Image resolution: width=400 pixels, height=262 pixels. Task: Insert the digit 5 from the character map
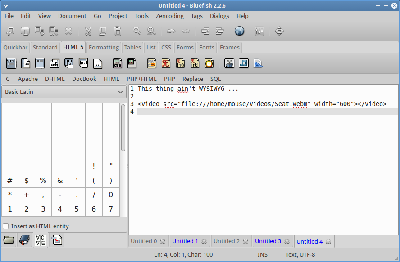click(77, 209)
